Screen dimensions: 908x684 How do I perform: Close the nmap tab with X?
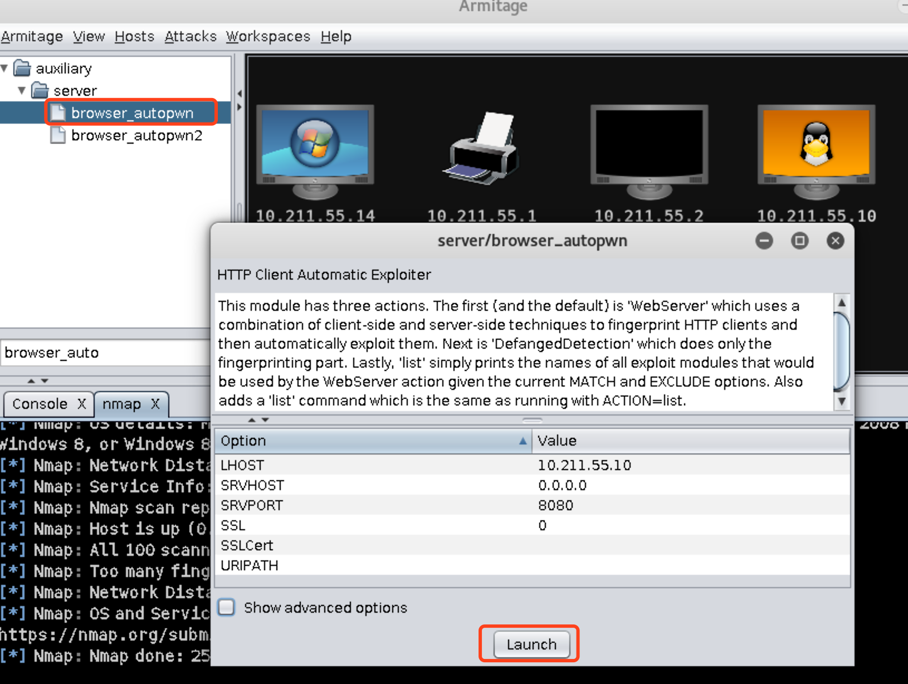click(x=155, y=403)
